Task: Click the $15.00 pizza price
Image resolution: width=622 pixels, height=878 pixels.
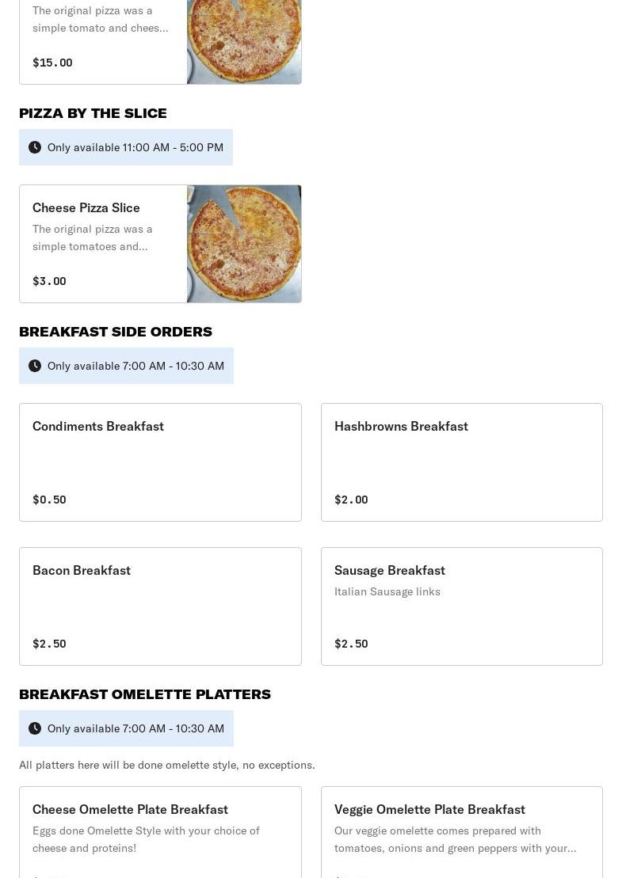Action: (52, 63)
